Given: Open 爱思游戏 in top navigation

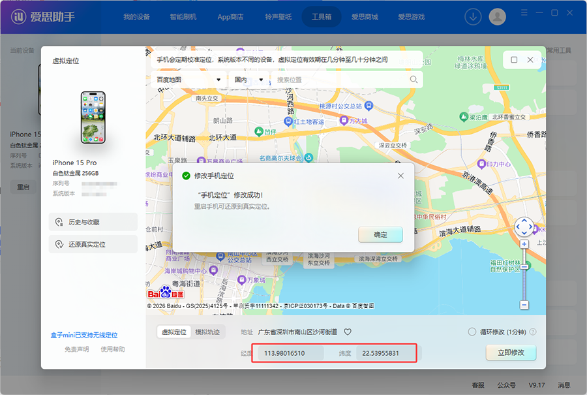Looking at the screenshot, I should 411,17.
